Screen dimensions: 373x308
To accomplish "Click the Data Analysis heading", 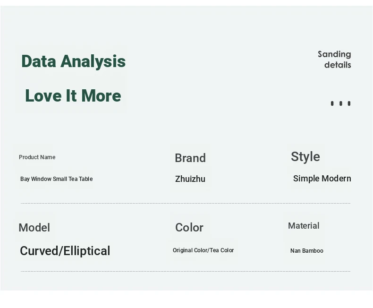I will pos(74,61).
